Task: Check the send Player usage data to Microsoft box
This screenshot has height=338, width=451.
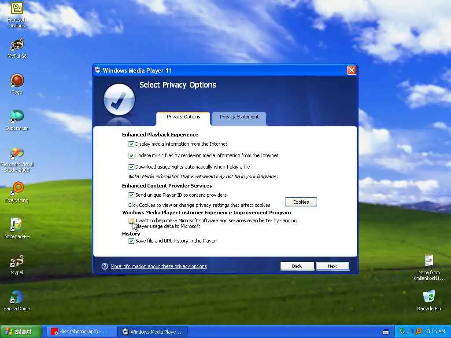Action: (x=131, y=220)
